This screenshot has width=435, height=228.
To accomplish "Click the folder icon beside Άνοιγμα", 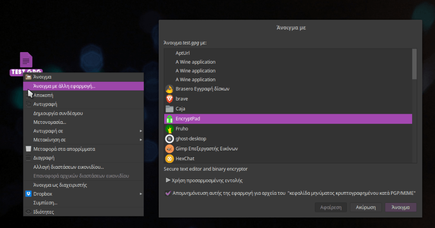I will pos(28,77).
